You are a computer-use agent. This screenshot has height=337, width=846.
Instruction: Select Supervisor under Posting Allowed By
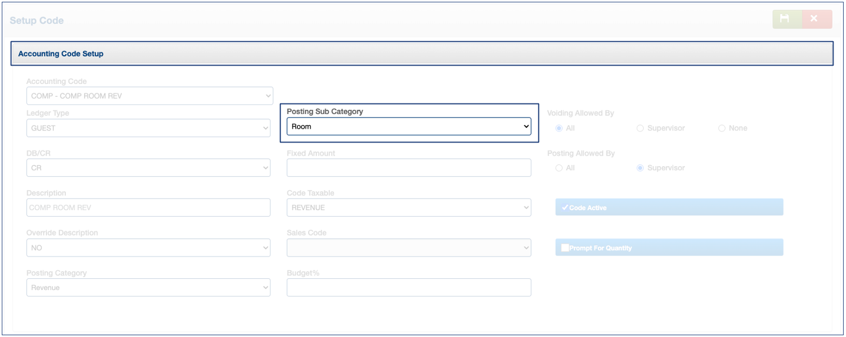(640, 168)
